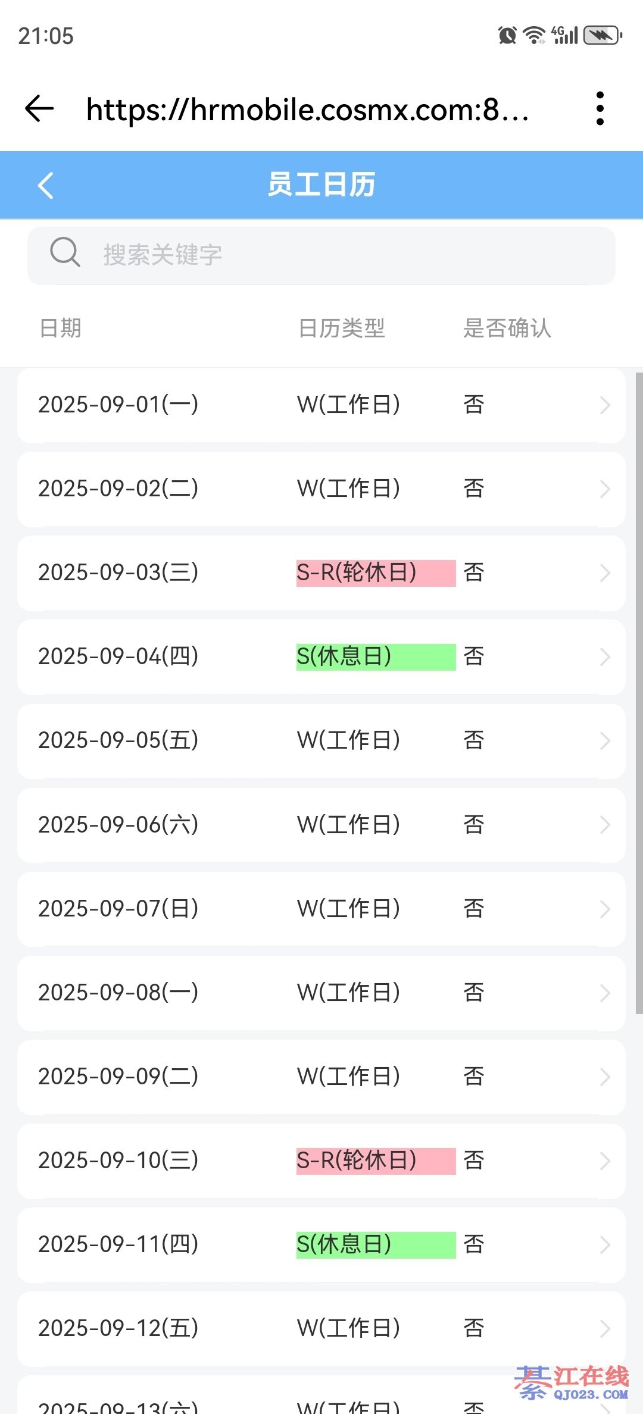Tap the search magnifier icon
The width and height of the screenshot is (643, 1414).
65,253
